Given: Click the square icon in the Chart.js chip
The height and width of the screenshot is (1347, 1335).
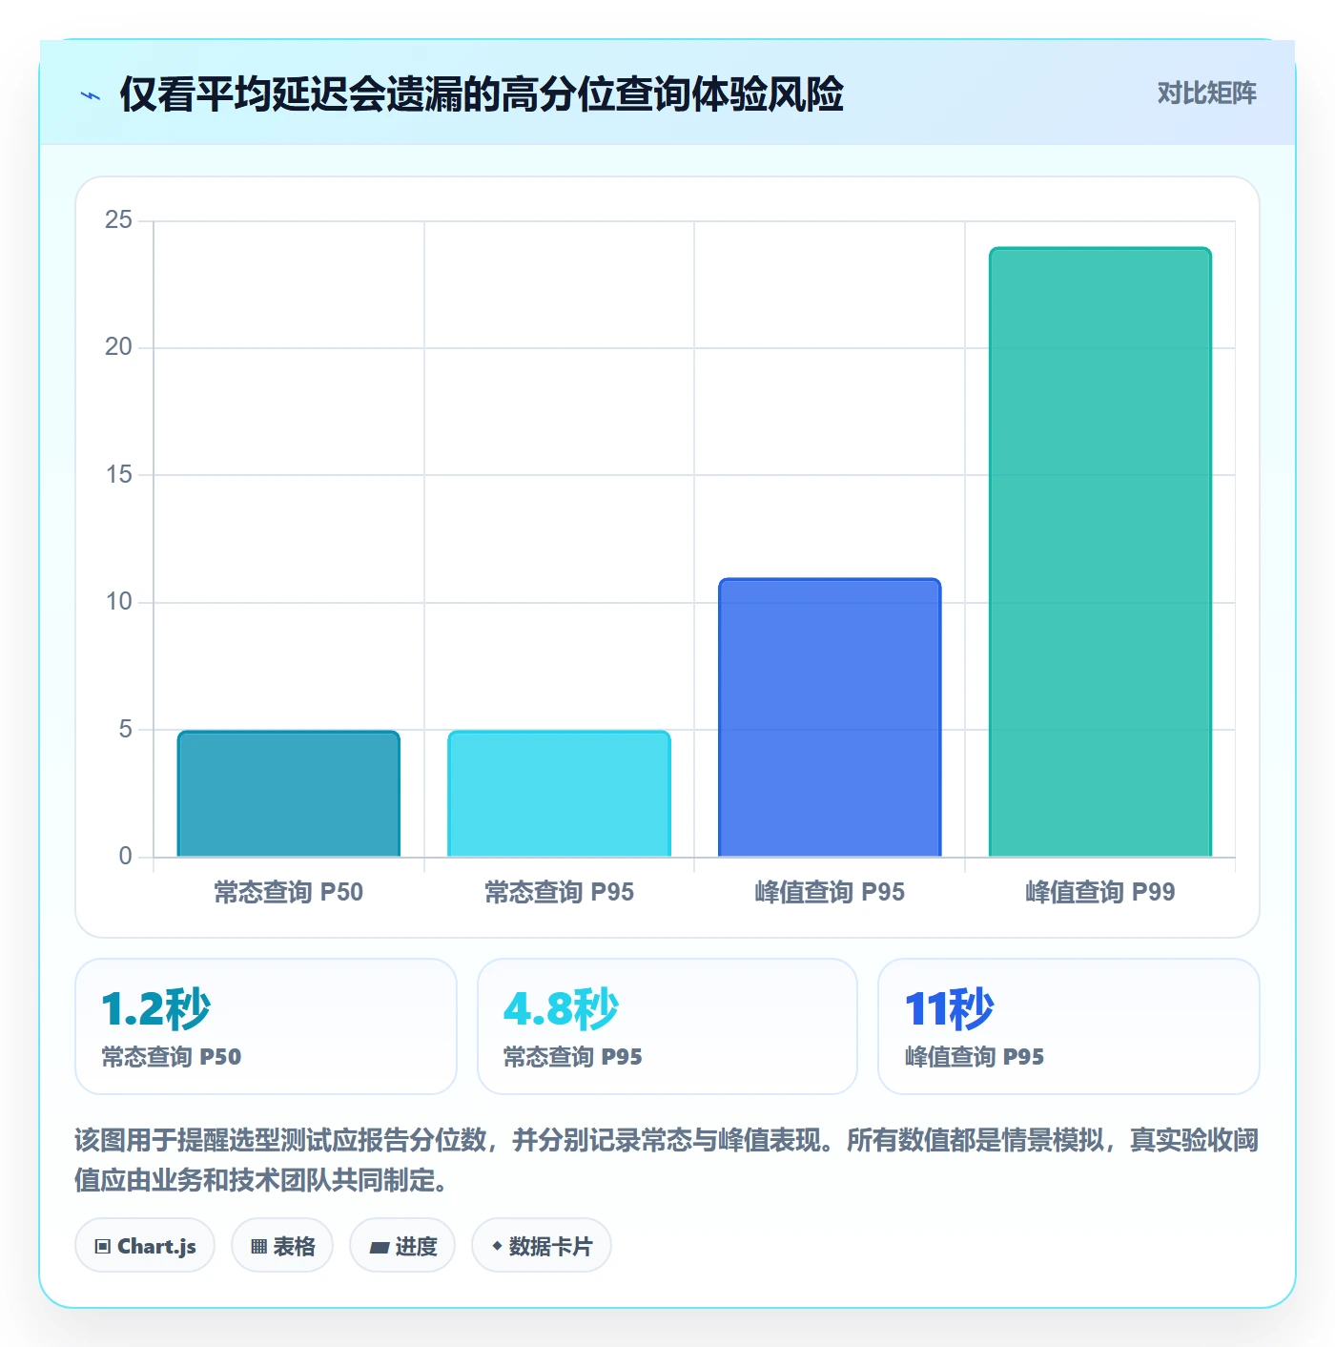Looking at the screenshot, I should click(103, 1247).
